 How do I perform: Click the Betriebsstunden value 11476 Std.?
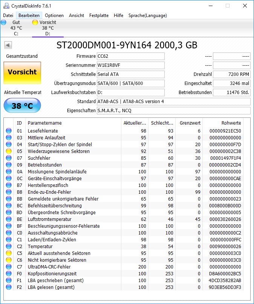pos(231,93)
